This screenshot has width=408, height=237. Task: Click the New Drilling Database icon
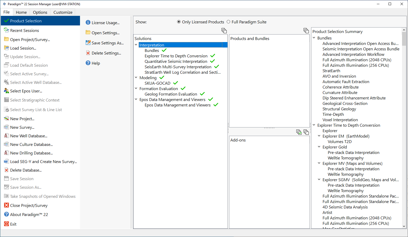(x=6, y=153)
